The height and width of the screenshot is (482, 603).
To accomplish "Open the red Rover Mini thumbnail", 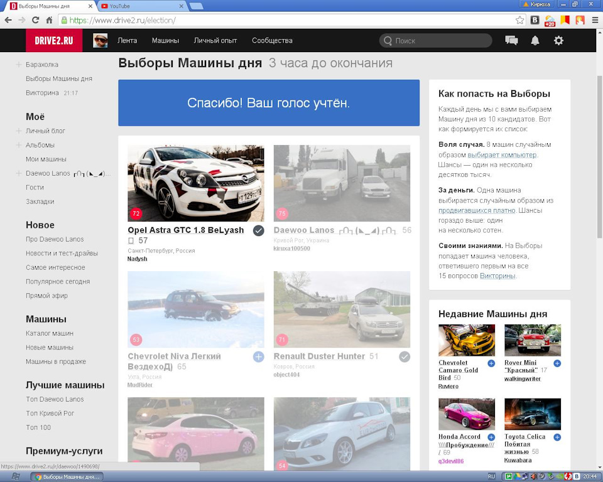I will [x=533, y=340].
